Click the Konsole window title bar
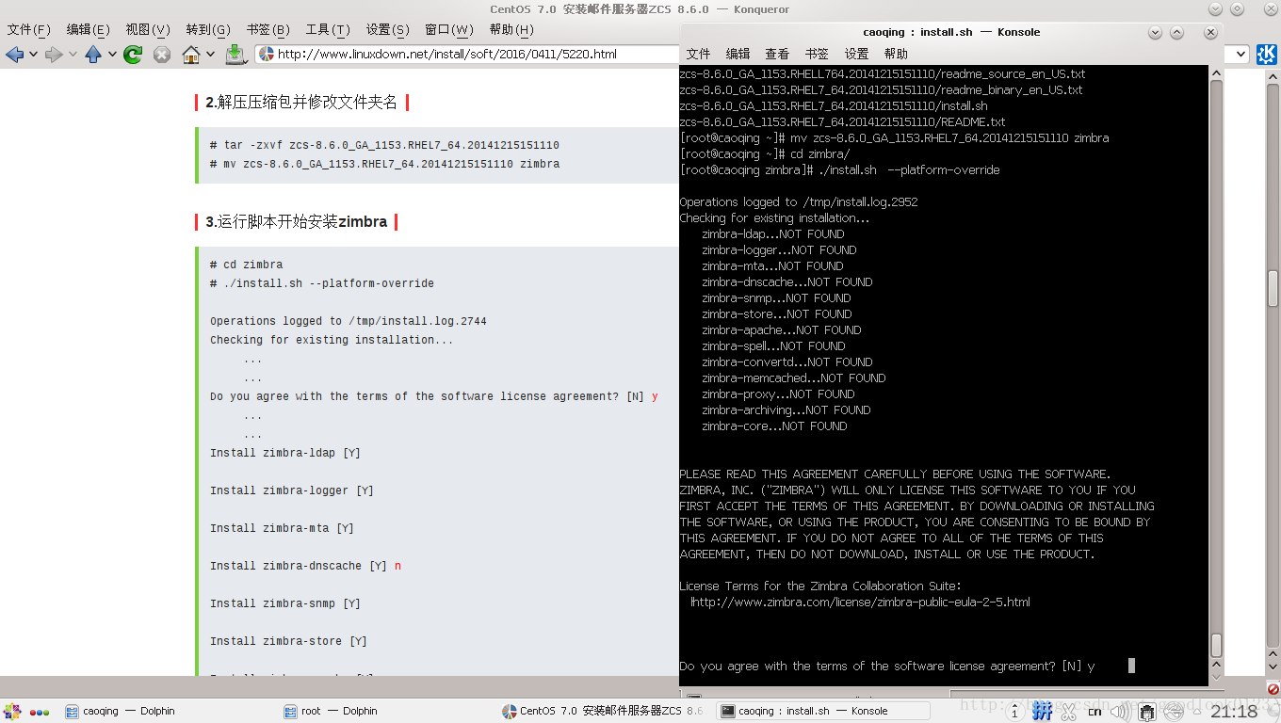 (951, 32)
